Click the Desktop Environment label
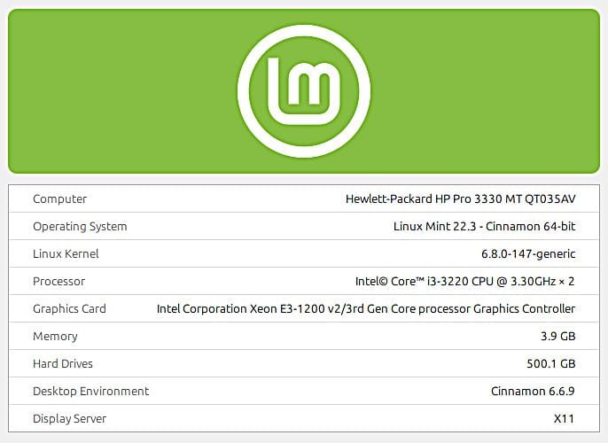Image resolution: width=608 pixels, height=443 pixels. 90,392
